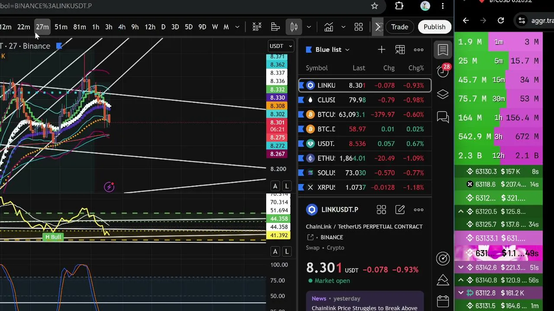Collapse the 63140.8 trade row chevron
Screen dimensions: 554x311
pyautogui.click(x=461, y=280)
